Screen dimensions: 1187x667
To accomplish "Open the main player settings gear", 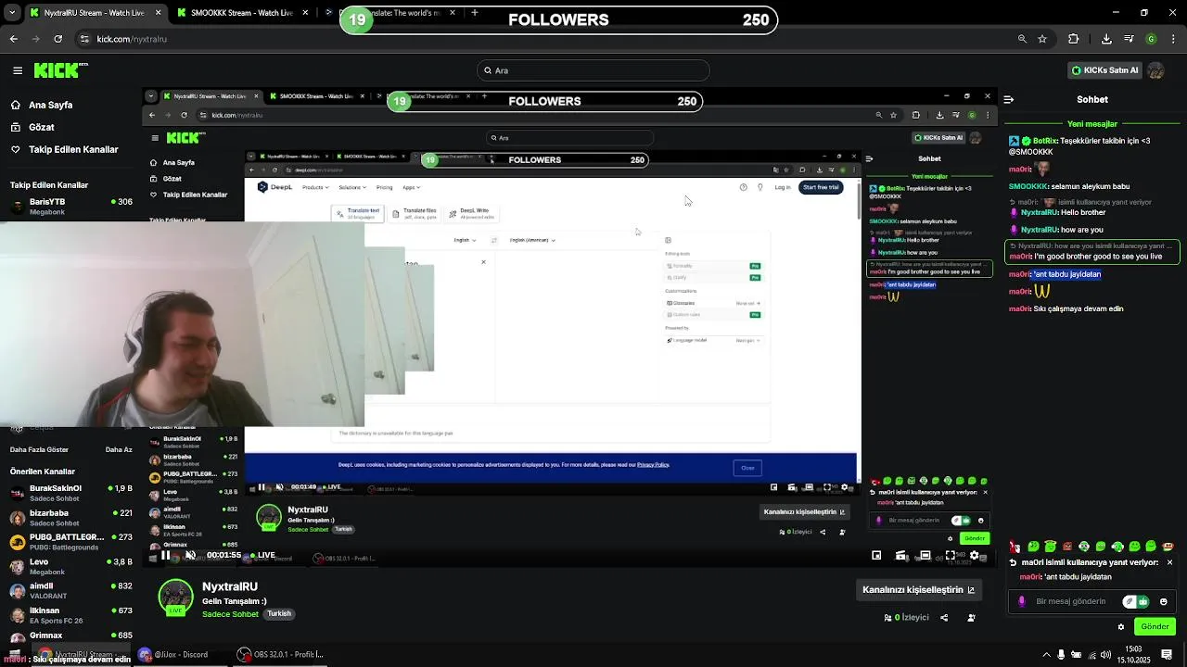I will (x=974, y=555).
